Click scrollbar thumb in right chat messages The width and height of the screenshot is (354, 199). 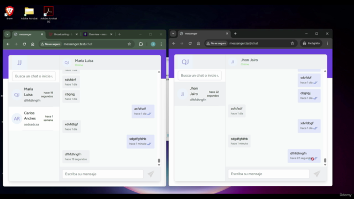(325, 160)
